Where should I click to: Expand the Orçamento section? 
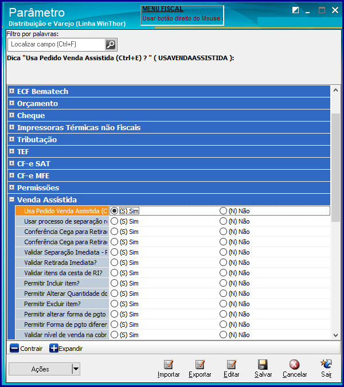click(11, 103)
